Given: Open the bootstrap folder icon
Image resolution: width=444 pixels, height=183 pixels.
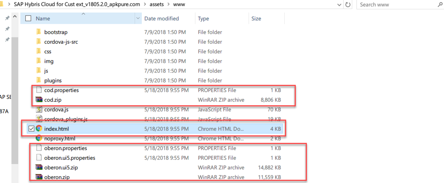Looking at the screenshot, I should click(39, 32).
